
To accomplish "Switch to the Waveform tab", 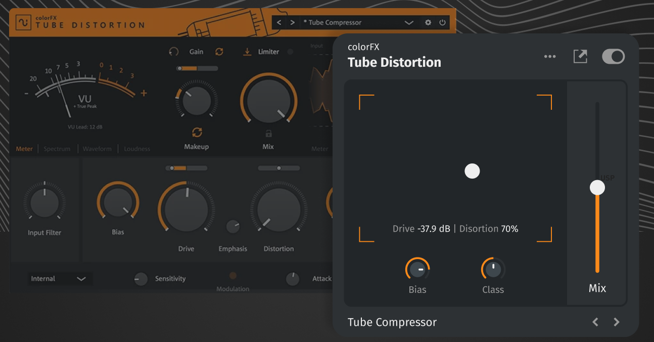I will 97,149.
